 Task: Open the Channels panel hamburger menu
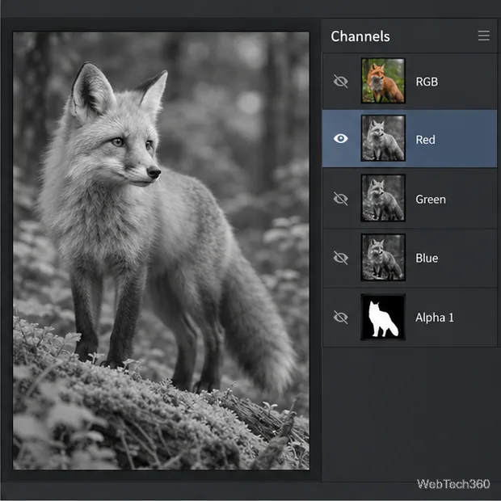483,36
